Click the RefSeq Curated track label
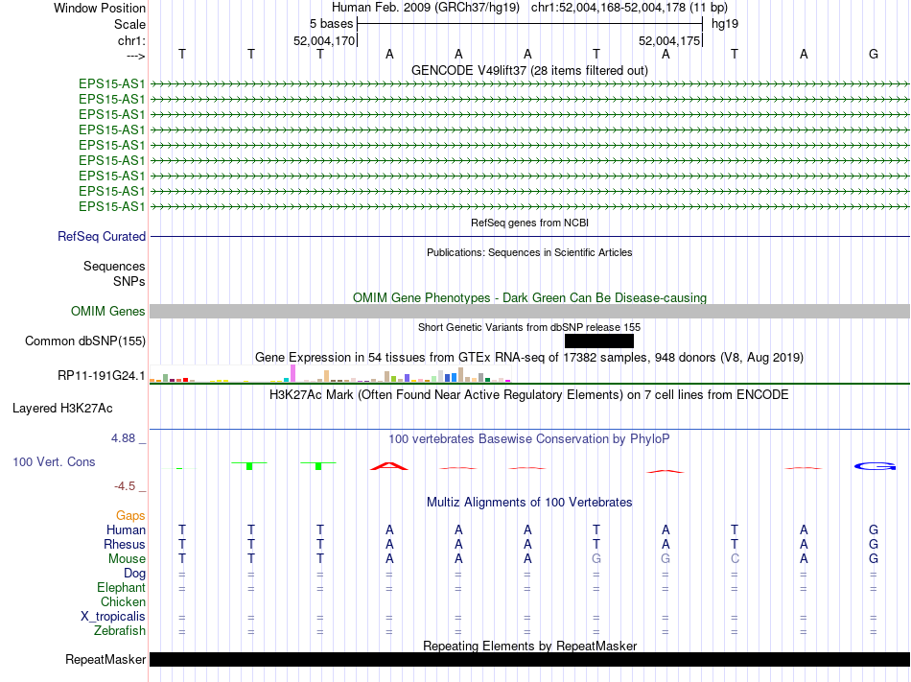The image size is (911, 682). click(x=101, y=236)
